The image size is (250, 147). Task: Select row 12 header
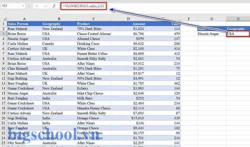[x=3, y=79]
